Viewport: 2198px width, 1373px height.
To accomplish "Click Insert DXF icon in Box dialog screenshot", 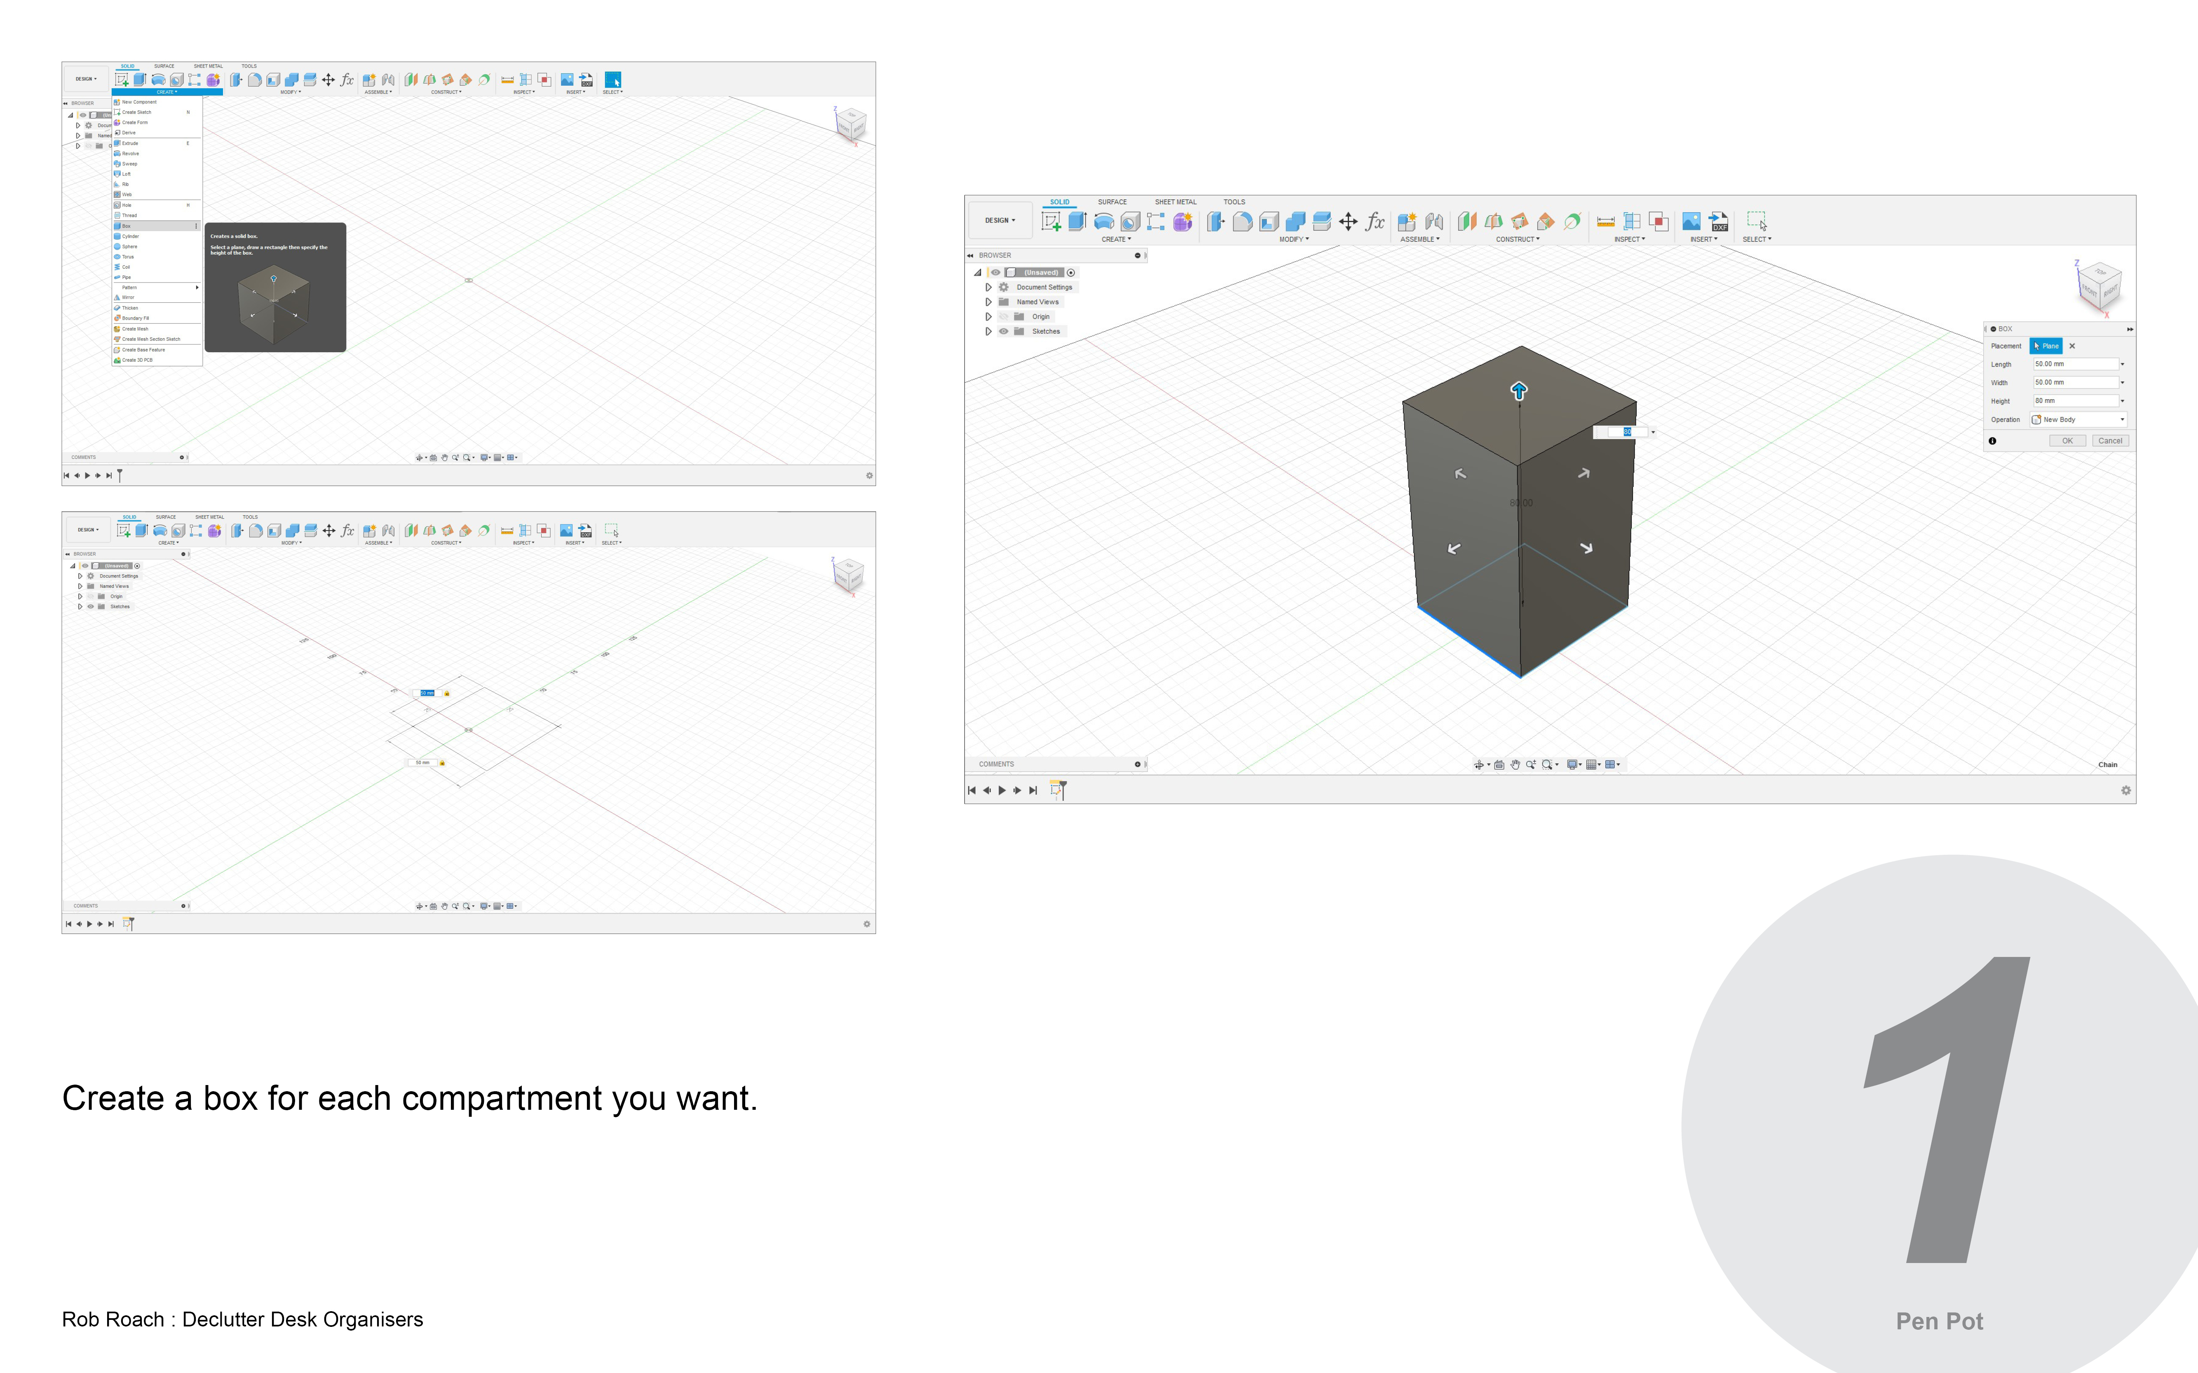I will pyautogui.click(x=1718, y=222).
